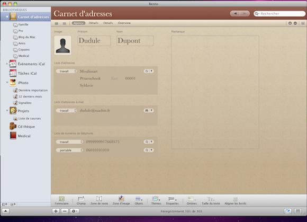Collapse the Projets library tree

pyautogui.click(x=7, y=111)
